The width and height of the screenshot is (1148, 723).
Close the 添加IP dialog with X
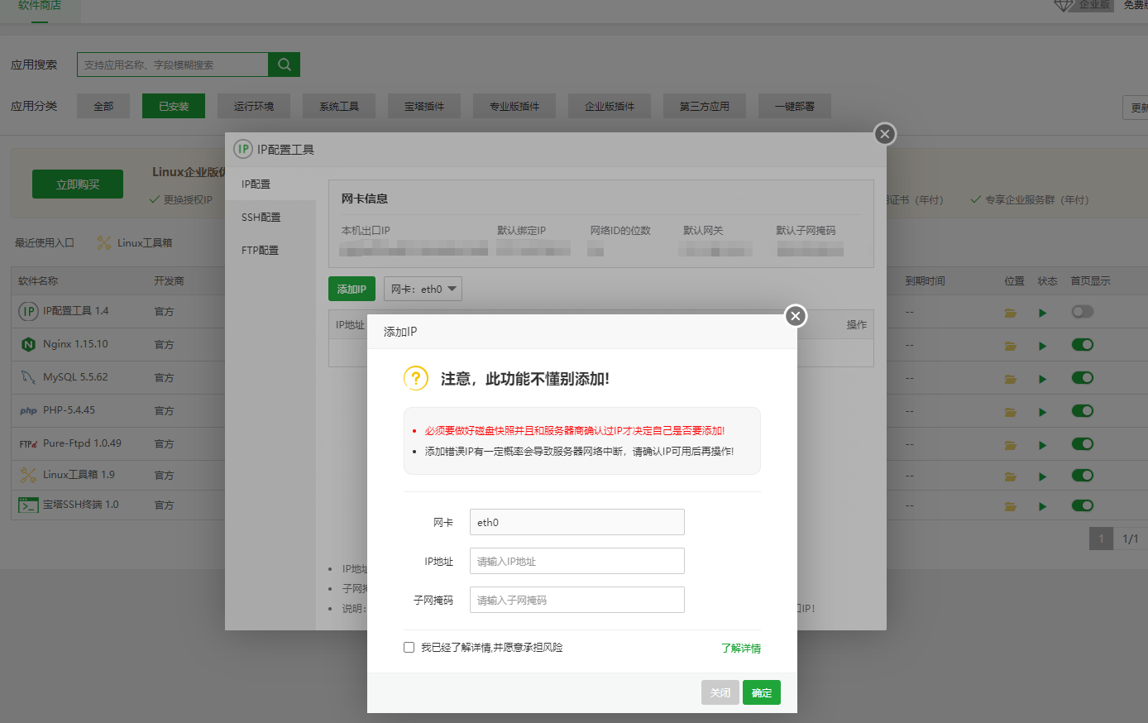tap(795, 316)
